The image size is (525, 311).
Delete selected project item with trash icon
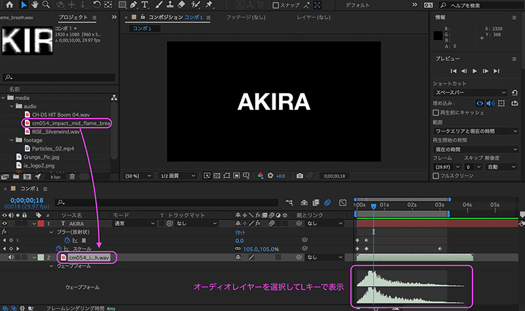tap(72, 177)
